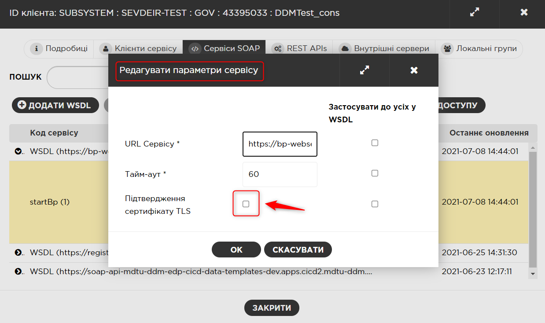Click the СКАСУВАТИ button
The width and height of the screenshot is (545, 323).
point(298,250)
